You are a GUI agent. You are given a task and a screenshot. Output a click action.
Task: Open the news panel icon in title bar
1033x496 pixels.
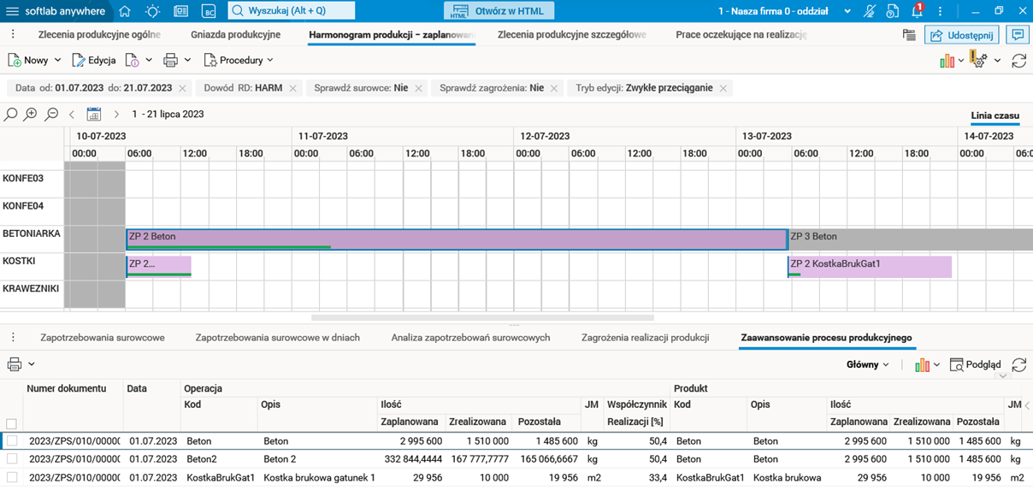click(x=180, y=11)
